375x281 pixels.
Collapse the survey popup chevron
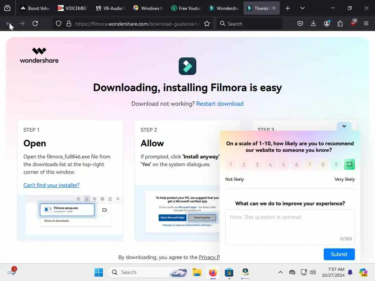click(344, 126)
